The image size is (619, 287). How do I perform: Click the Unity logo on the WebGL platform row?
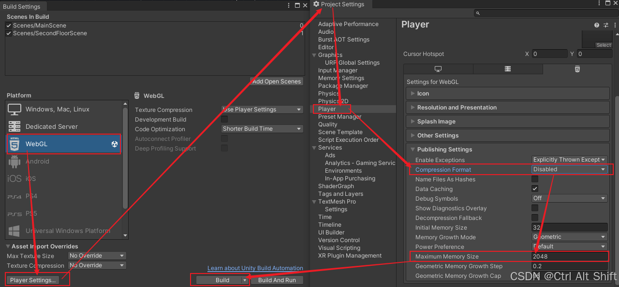(115, 144)
